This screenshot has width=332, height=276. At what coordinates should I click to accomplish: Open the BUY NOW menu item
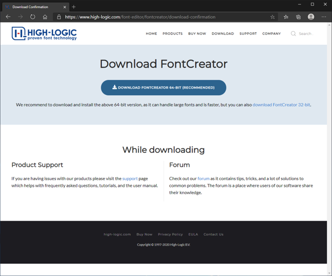[x=197, y=33]
